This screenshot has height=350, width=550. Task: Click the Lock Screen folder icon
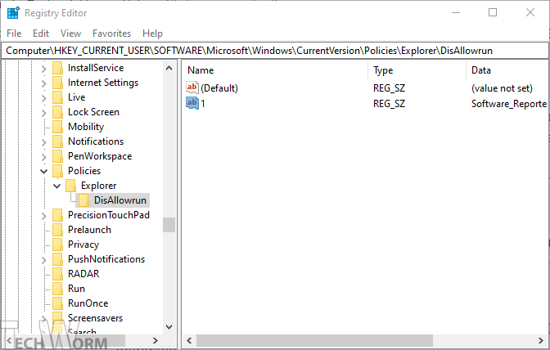(x=57, y=112)
